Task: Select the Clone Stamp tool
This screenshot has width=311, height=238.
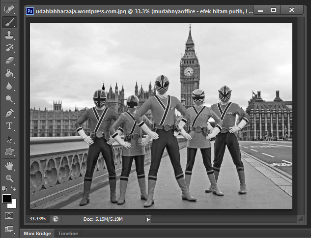Action: (9, 35)
